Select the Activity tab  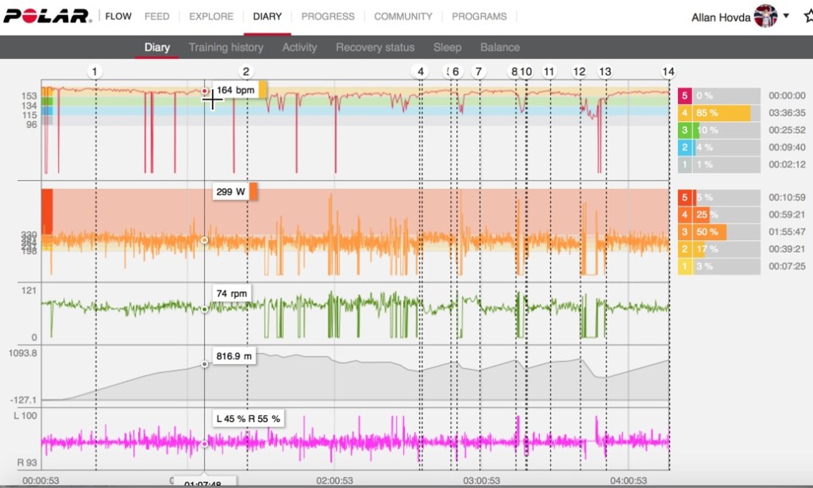tap(299, 47)
